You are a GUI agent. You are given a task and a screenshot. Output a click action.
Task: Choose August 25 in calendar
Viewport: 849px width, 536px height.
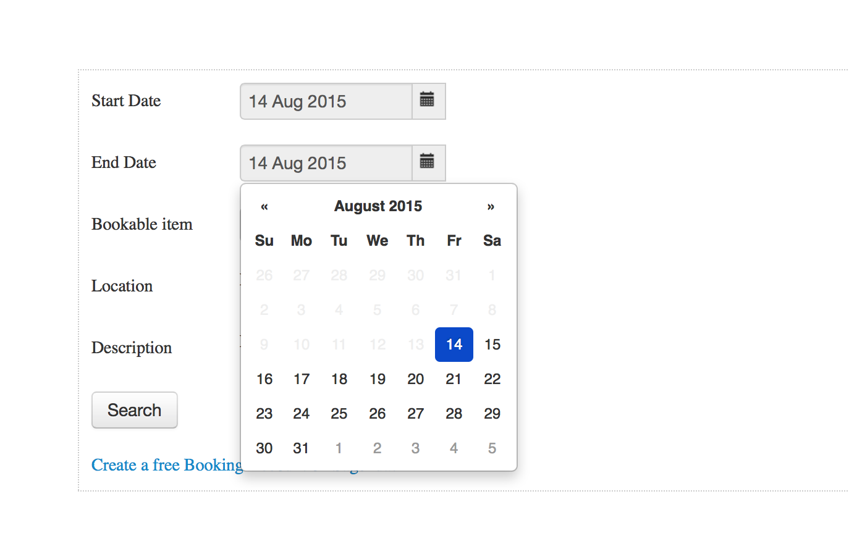click(x=339, y=414)
